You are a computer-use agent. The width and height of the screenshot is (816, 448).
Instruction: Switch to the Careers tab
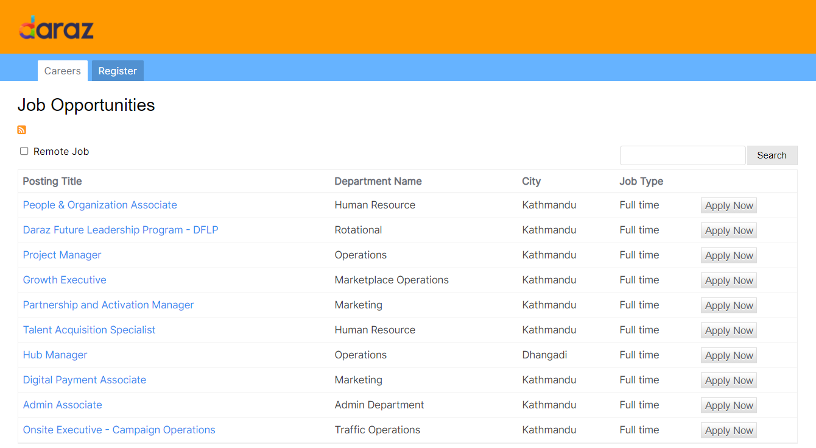point(62,71)
